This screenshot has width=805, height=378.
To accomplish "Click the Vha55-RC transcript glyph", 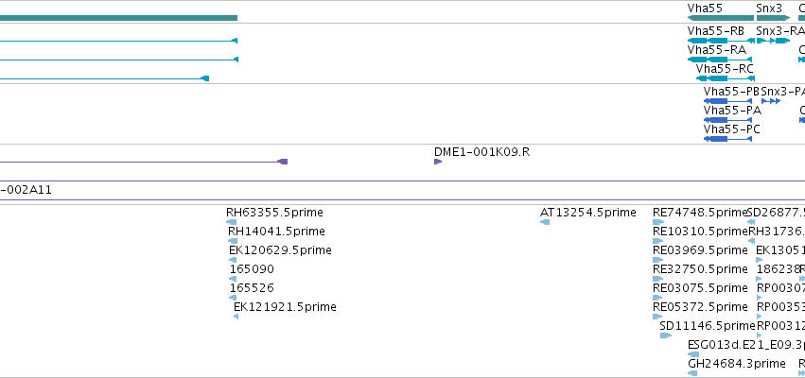I will (726, 78).
